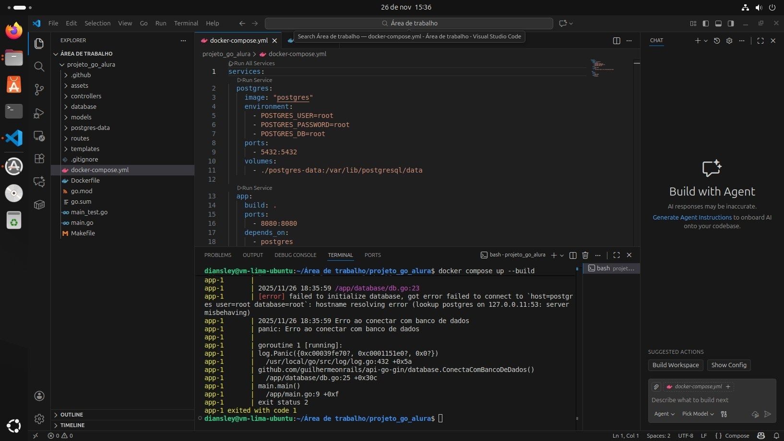Click Generate Agent Instructions link
This screenshot has height=441, width=784.
point(692,217)
